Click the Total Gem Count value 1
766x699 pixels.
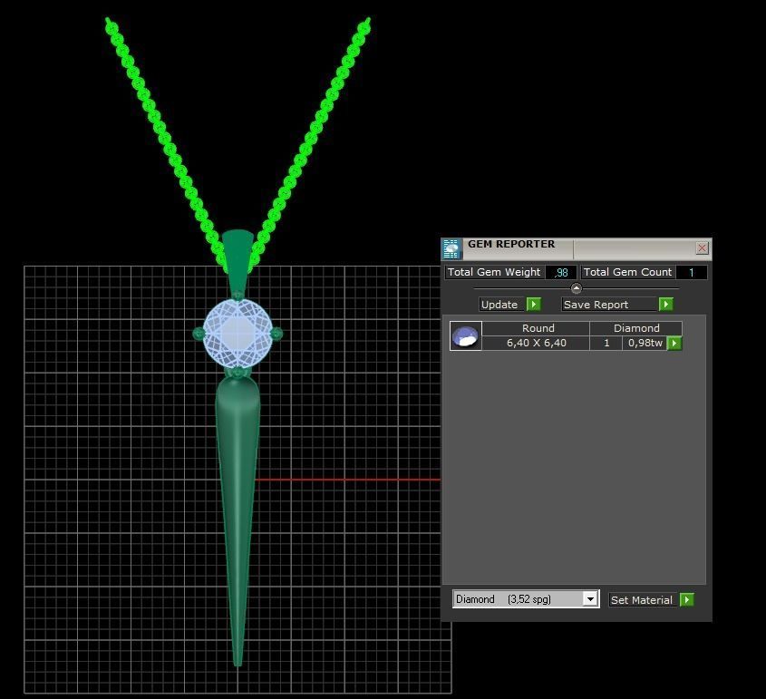[x=692, y=273]
